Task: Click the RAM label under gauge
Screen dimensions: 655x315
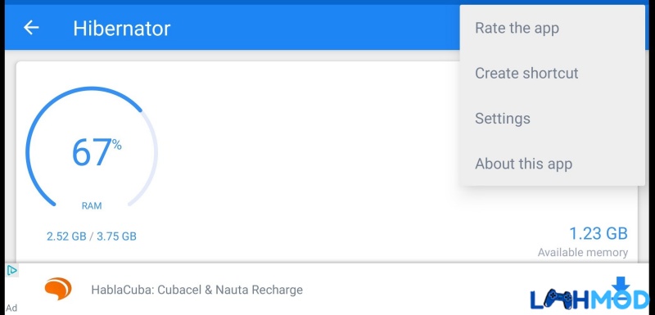Action: pyautogui.click(x=92, y=205)
